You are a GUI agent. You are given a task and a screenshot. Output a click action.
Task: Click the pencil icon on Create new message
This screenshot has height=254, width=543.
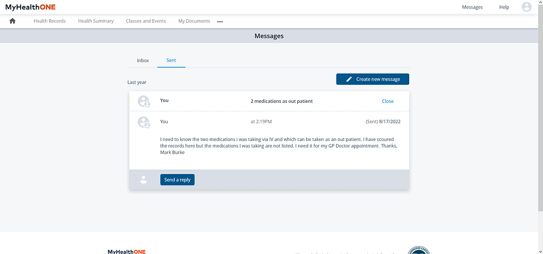(349, 79)
